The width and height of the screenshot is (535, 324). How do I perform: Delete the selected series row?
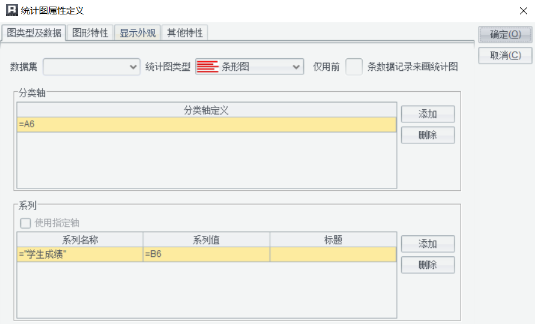(x=428, y=265)
